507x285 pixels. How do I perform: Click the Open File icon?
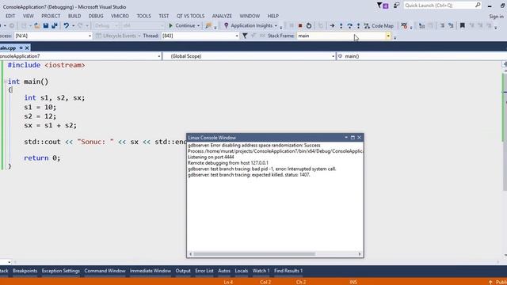point(37,25)
